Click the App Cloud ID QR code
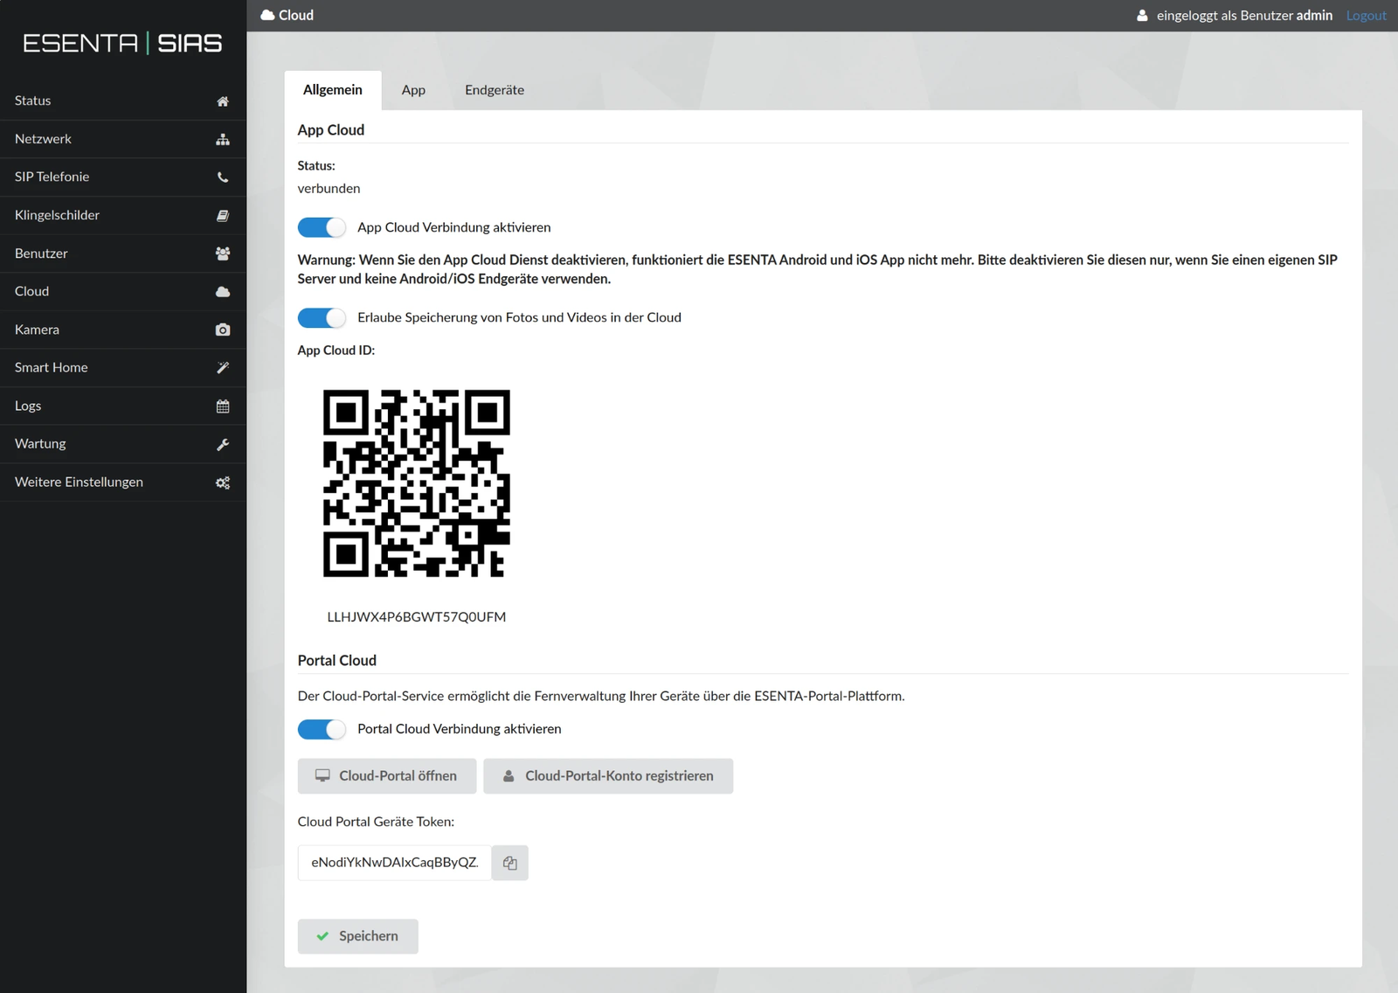The image size is (1398, 993). coord(417,483)
